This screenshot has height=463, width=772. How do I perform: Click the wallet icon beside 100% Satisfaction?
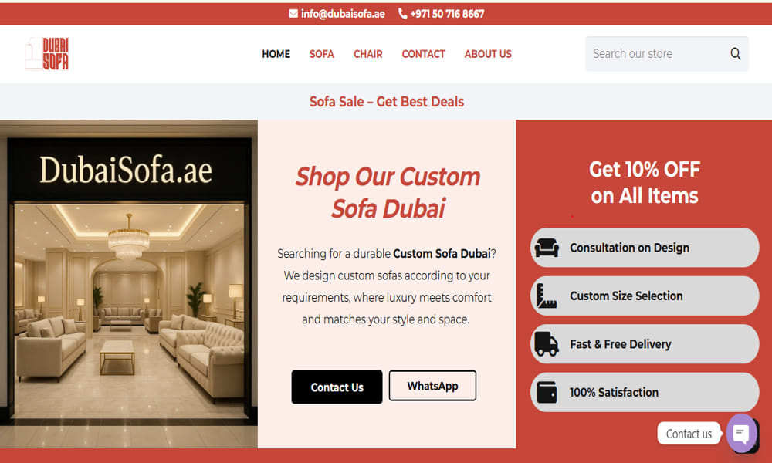pyautogui.click(x=547, y=392)
